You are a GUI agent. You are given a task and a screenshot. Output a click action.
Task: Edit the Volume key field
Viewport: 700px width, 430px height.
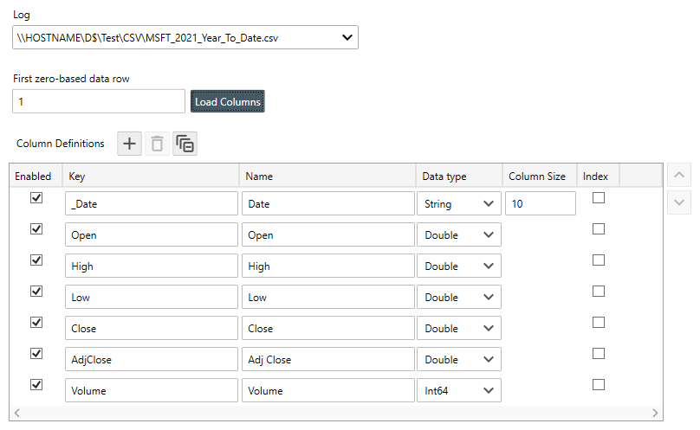click(x=152, y=391)
